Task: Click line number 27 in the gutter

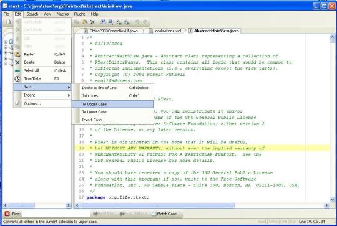Action: [x=81, y=197]
